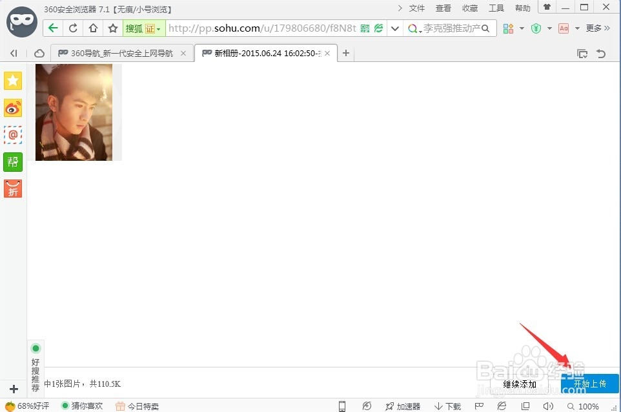The height and width of the screenshot is (412, 621).
Task: Open the Weibo icon in the left sidebar
Action: tap(13, 108)
